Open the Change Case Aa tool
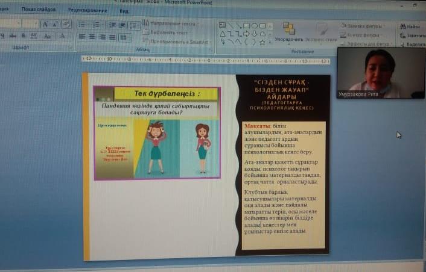The width and height of the screenshot is (426, 272). coord(47,36)
